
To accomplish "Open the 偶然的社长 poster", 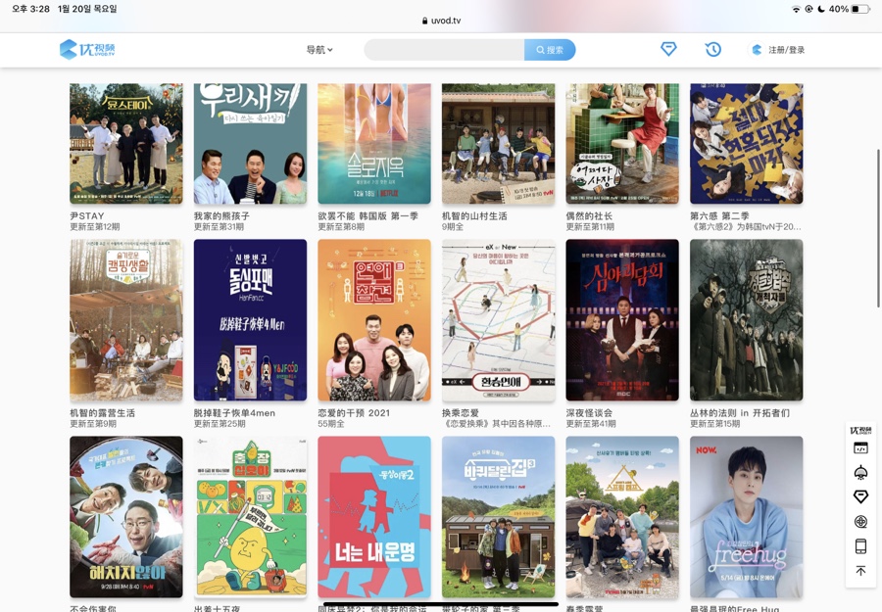I will 622,143.
